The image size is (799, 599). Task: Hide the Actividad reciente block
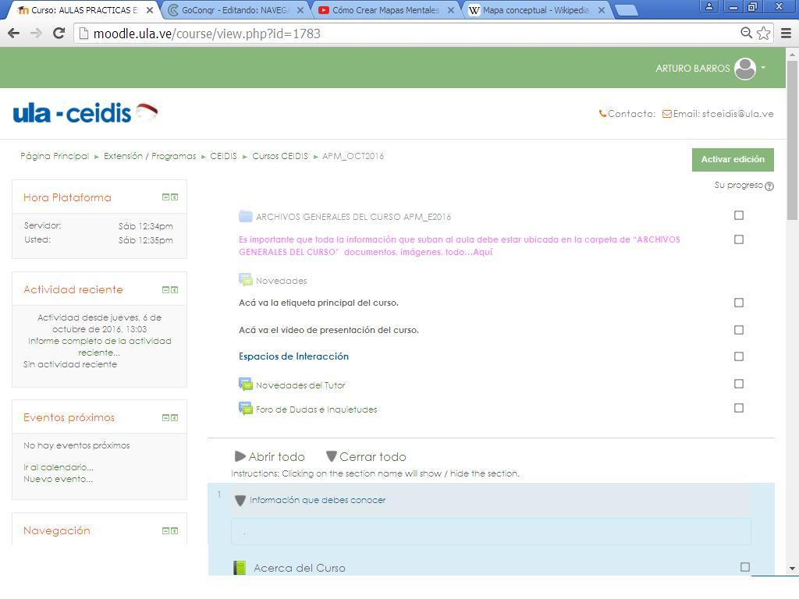click(x=165, y=290)
